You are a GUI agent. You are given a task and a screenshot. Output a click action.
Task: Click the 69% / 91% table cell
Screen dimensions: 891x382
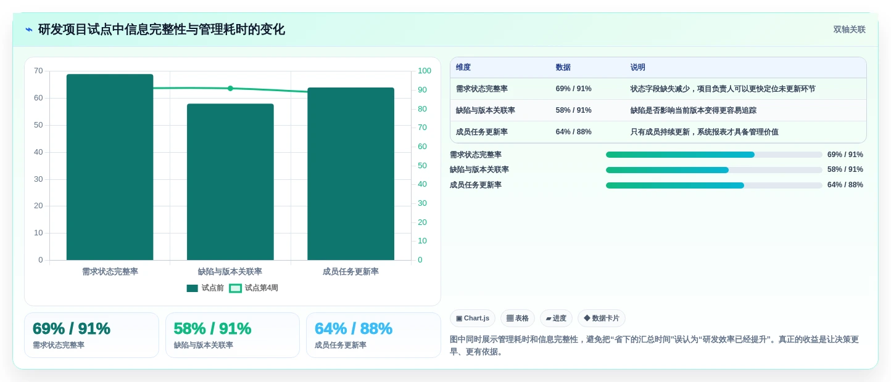[573, 89]
